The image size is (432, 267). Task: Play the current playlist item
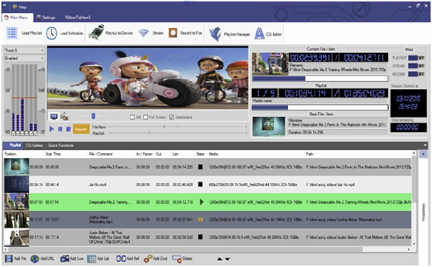pyautogui.click(x=51, y=129)
